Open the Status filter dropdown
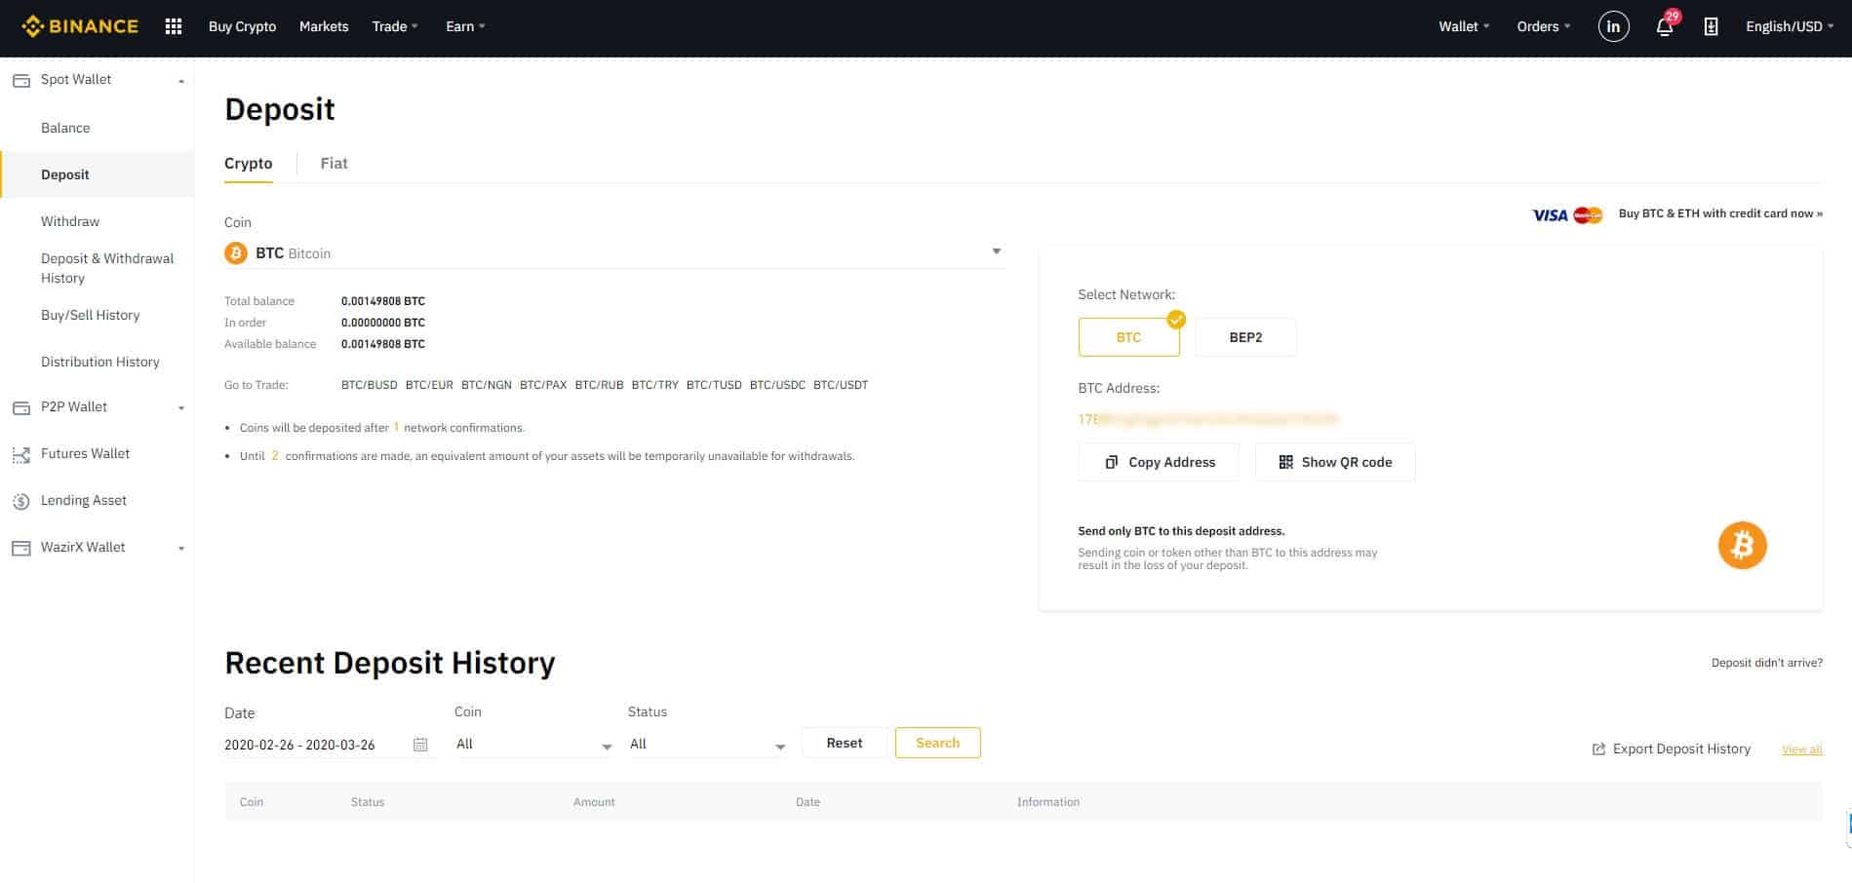Viewport: 1852px width, 883px height. [707, 745]
